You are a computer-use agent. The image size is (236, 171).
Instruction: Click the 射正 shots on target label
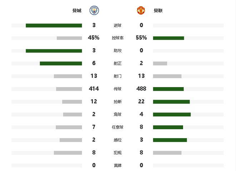[117, 64]
